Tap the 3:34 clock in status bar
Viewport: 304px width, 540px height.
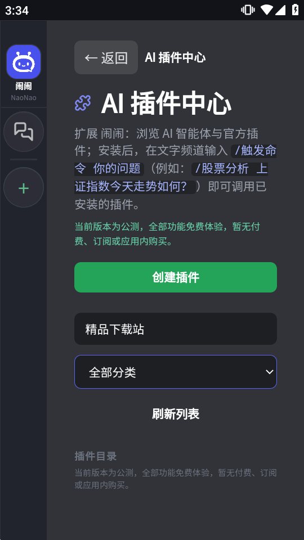point(16,10)
